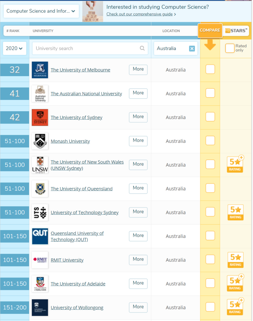Open Adelaide 5-star rating badge
The image size is (253, 321).
(x=235, y=282)
